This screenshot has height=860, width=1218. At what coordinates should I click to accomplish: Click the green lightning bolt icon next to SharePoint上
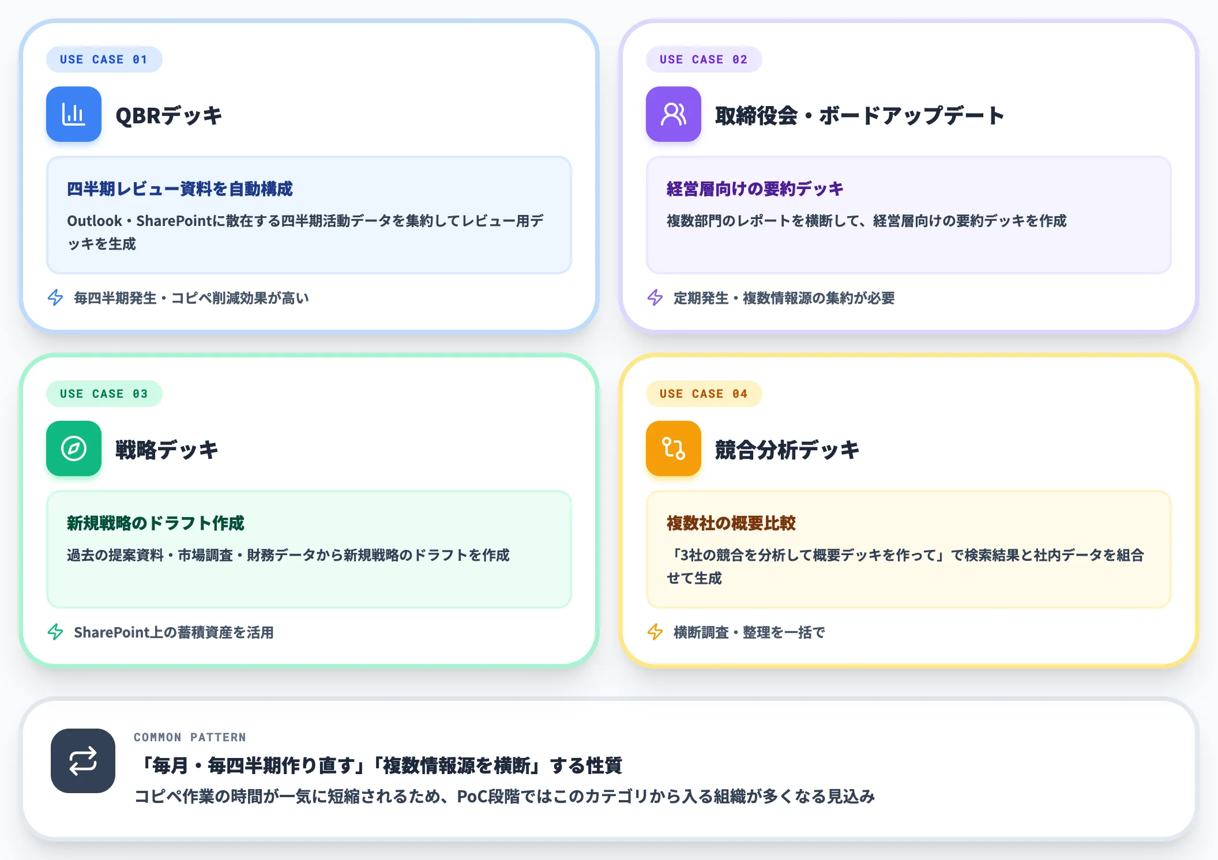55,632
